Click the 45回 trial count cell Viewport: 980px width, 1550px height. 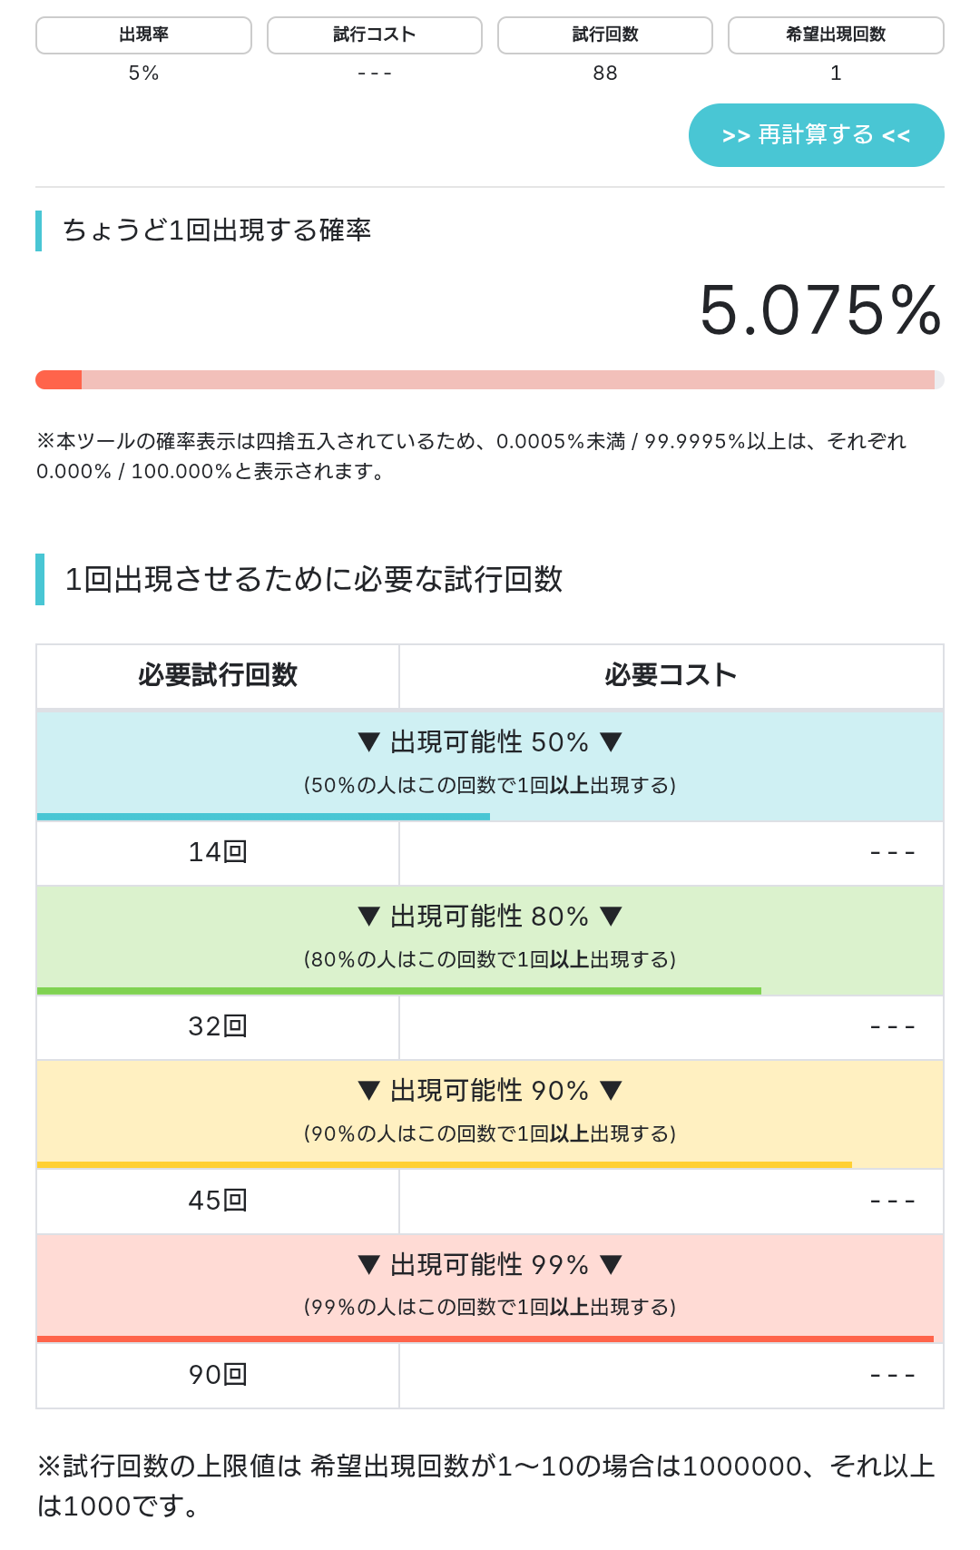[x=218, y=1201]
